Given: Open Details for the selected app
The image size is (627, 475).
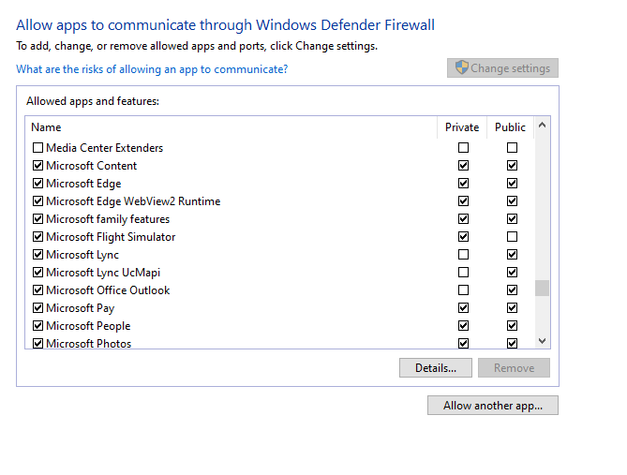Looking at the screenshot, I should coord(436,368).
